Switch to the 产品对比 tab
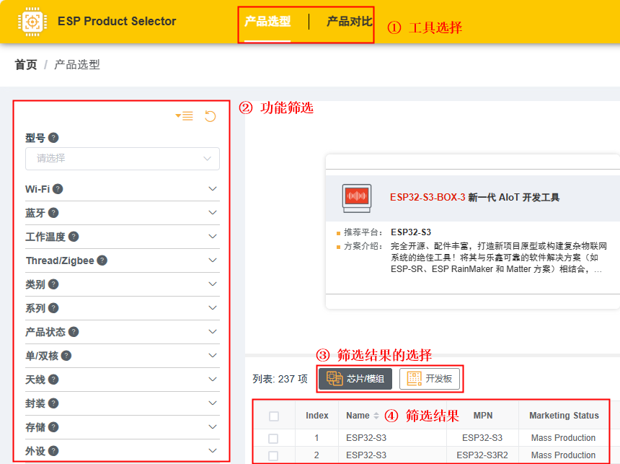This screenshot has height=464, width=620. [349, 22]
